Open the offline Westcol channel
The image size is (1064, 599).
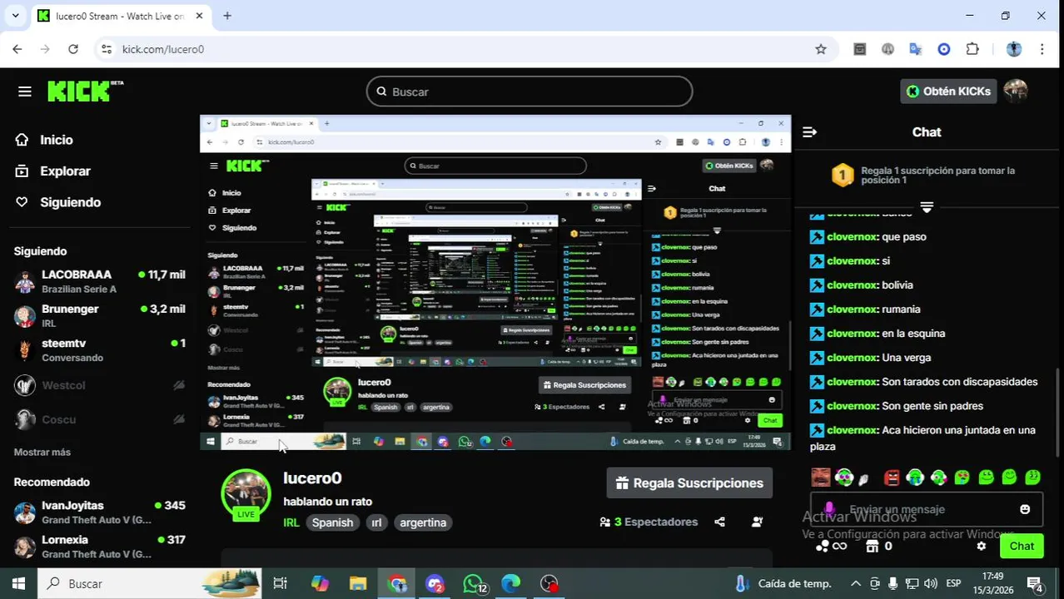tap(100, 385)
